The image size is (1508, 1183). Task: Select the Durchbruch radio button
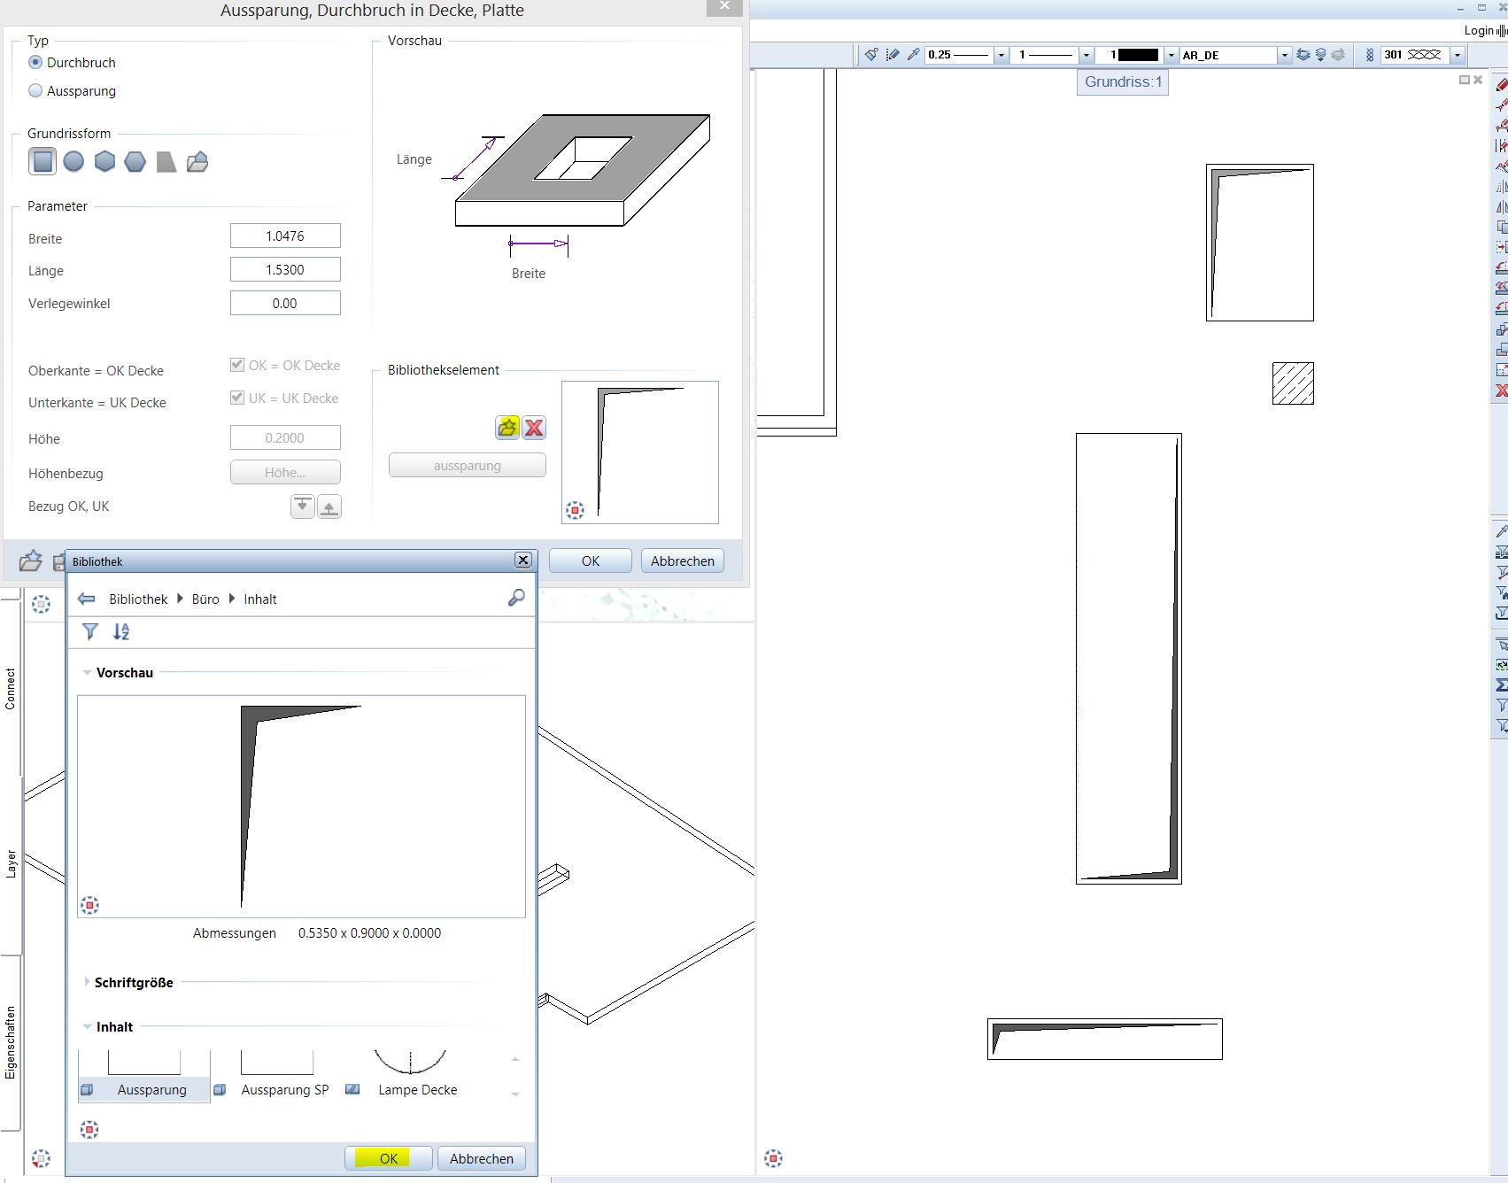point(35,62)
